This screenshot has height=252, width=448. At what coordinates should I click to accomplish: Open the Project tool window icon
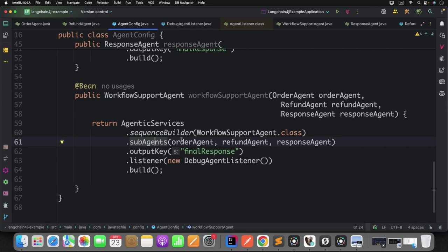click(6, 24)
